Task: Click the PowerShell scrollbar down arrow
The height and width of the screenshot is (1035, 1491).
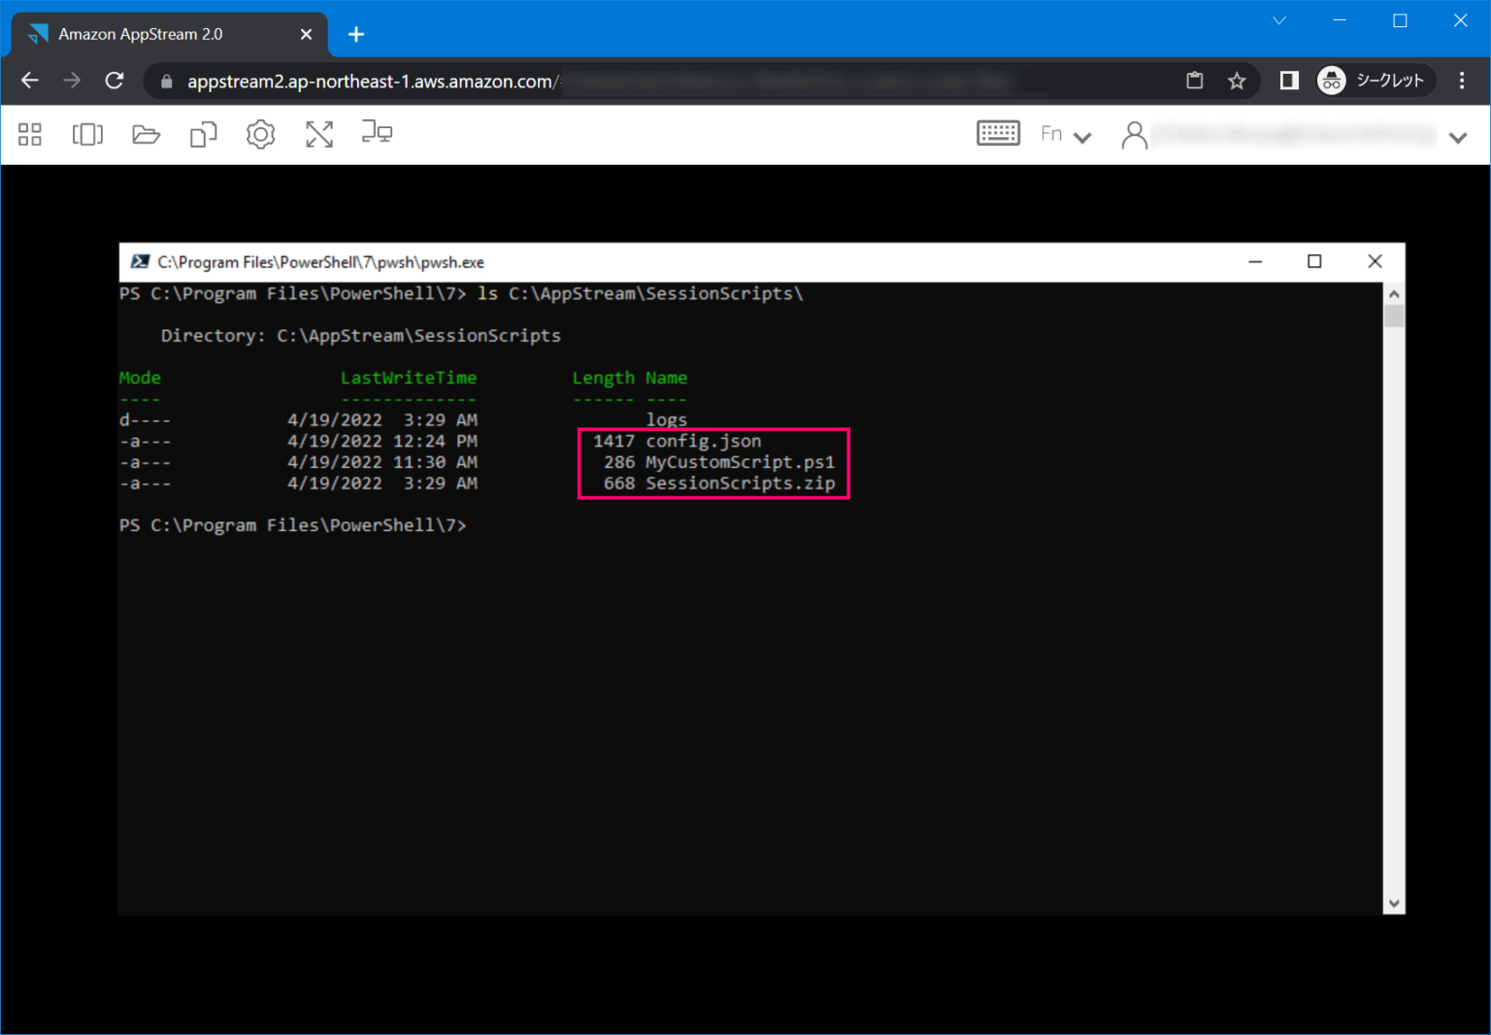Action: (1394, 904)
